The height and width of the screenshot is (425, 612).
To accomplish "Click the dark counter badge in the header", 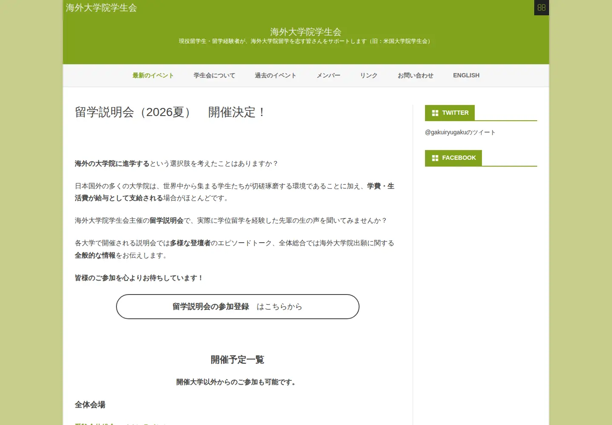I will pyautogui.click(x=541, y=8).
